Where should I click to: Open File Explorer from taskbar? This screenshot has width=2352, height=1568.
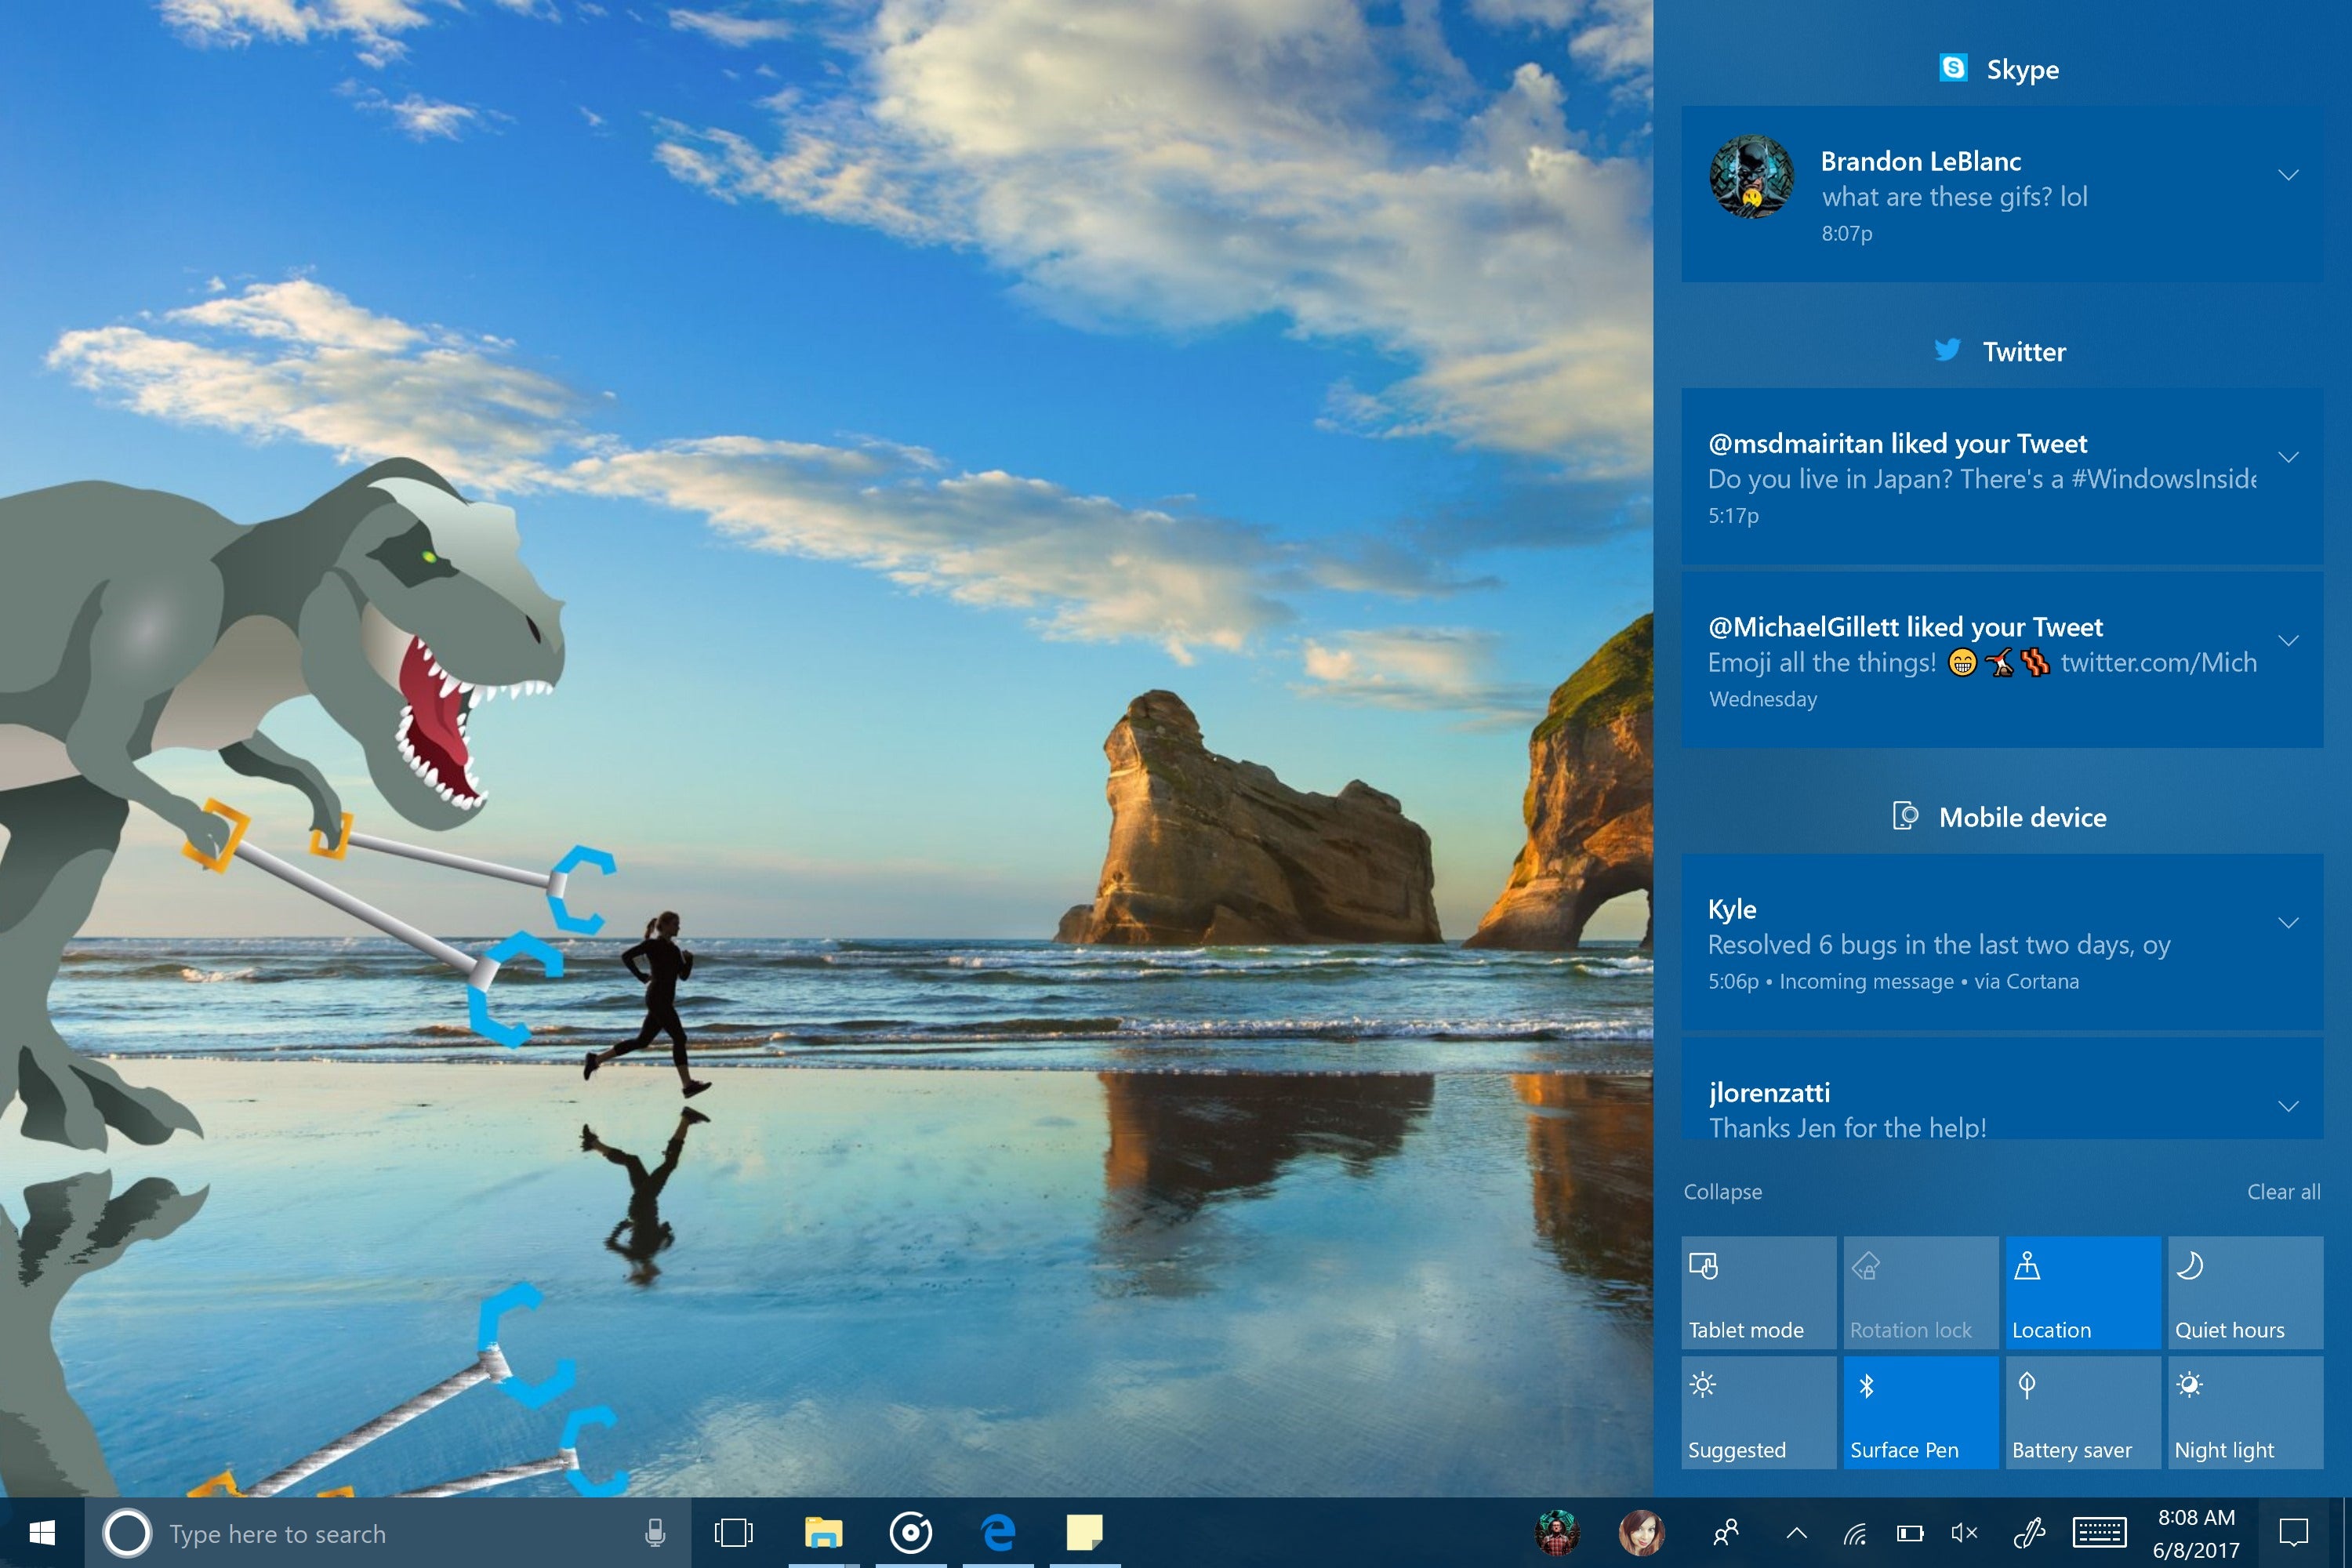[x=822, y=1533]
